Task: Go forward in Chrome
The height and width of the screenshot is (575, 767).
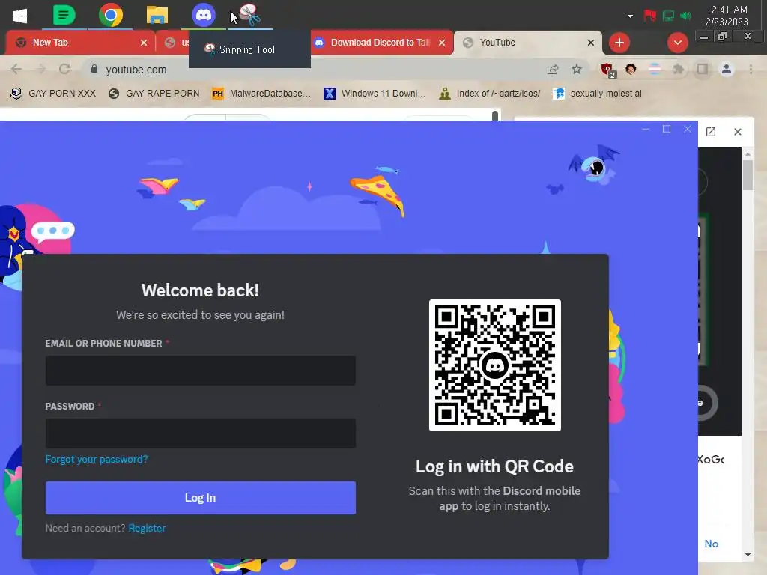Action: point(41,69)
